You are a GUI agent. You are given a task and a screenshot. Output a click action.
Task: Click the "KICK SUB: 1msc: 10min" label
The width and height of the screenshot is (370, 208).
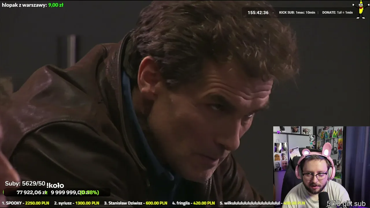(x=297, y=13)
